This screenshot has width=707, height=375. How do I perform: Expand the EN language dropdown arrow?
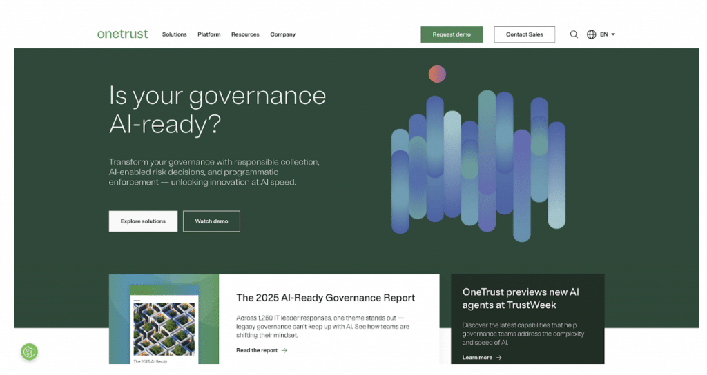coord(613,34)
